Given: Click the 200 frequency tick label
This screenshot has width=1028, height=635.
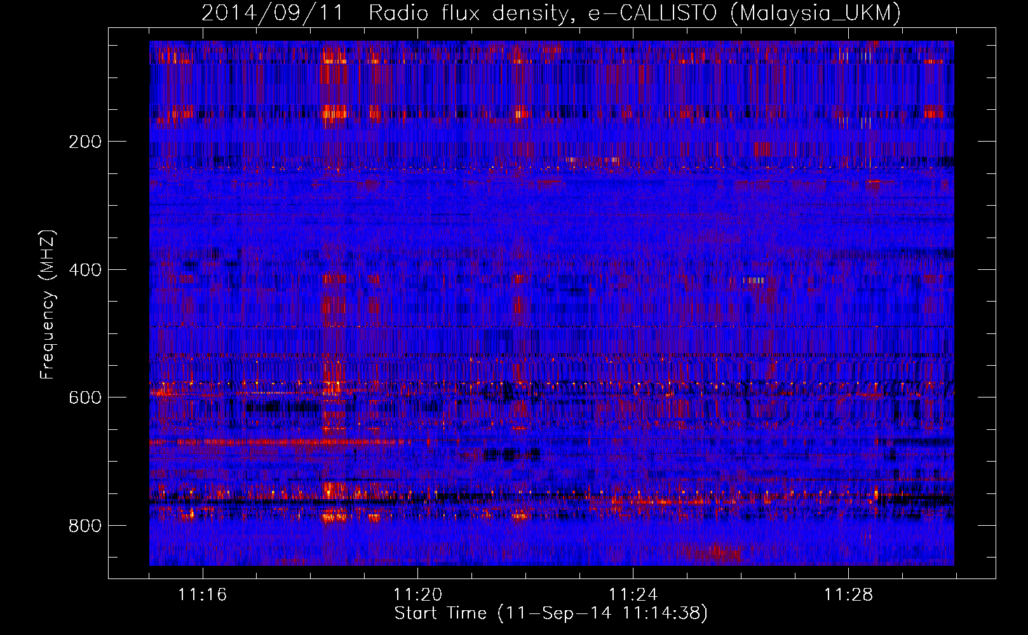Looking at the screenshot, I should tap(85, 142).
